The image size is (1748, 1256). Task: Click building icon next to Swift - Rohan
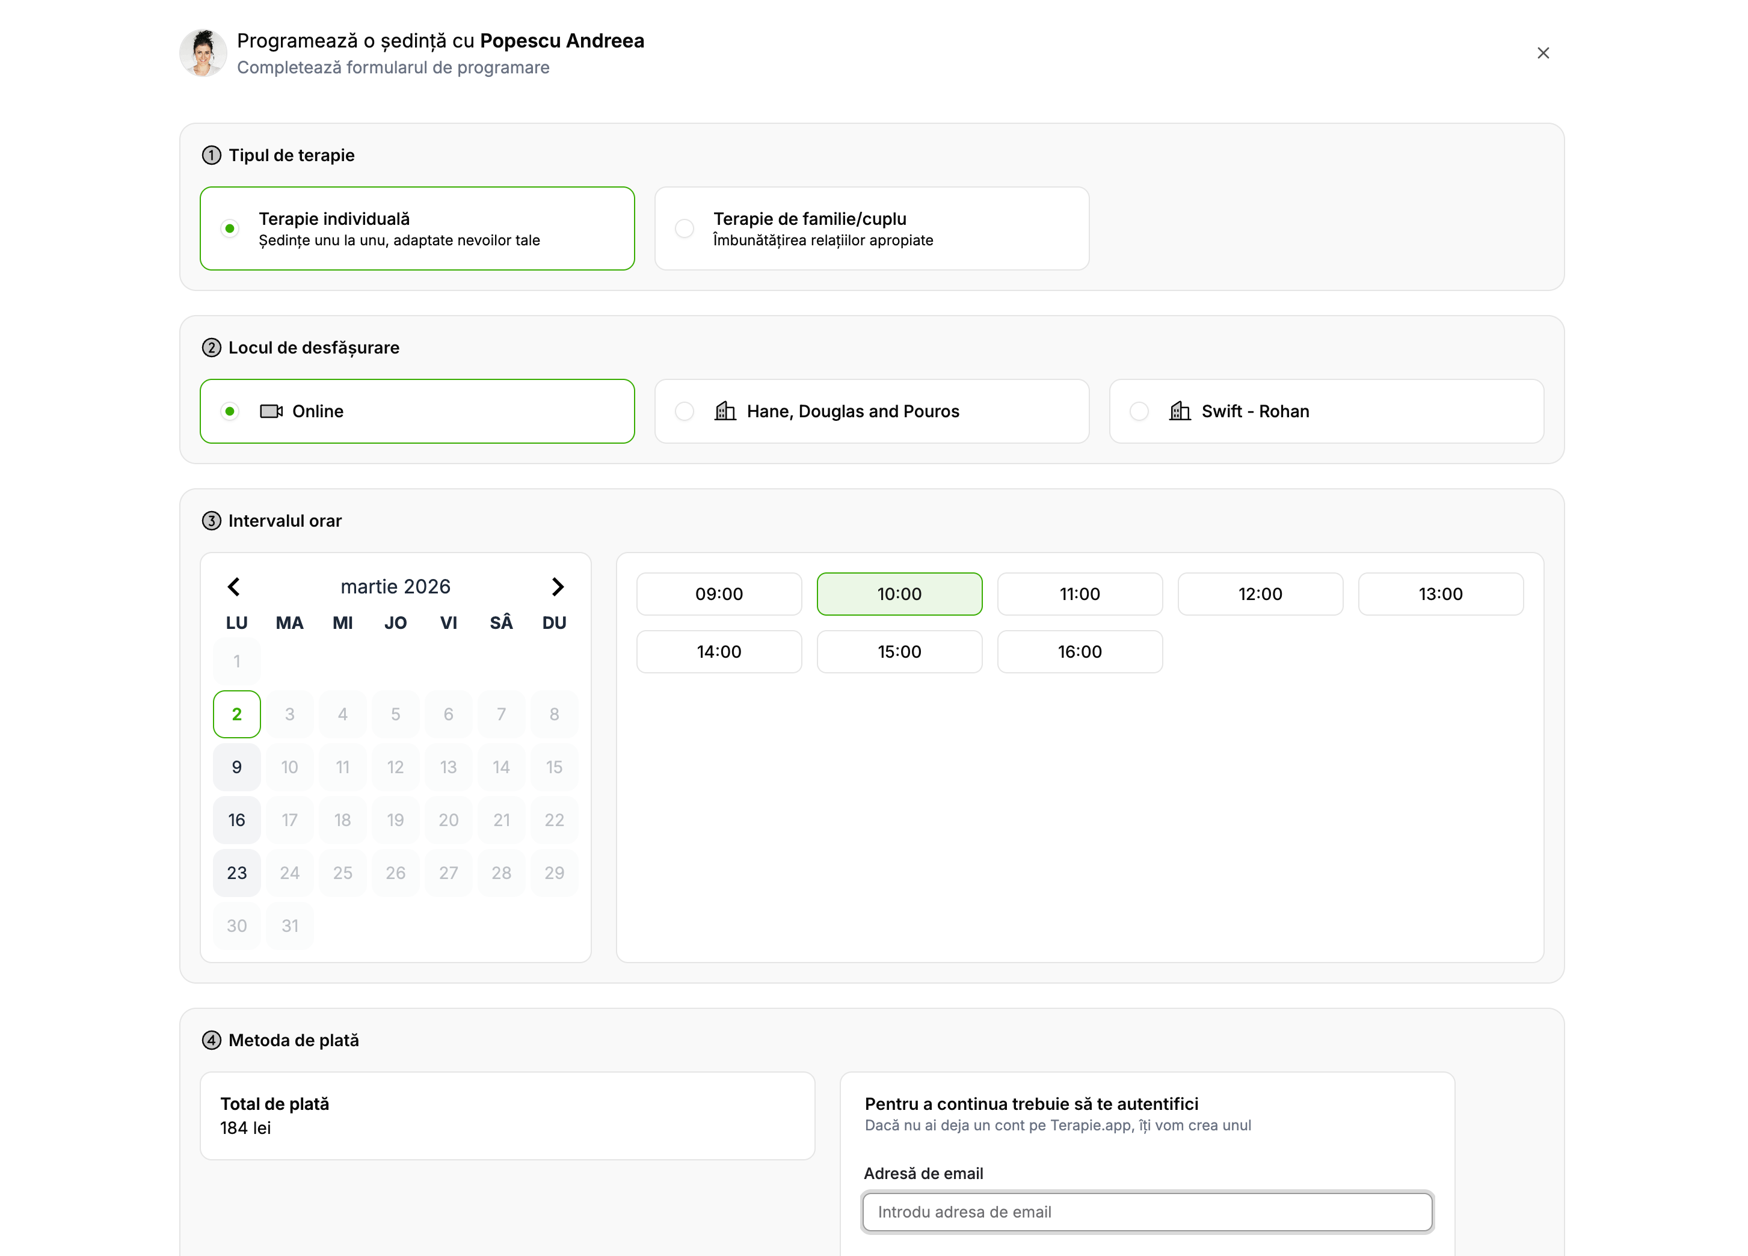tap(1179, 411)
